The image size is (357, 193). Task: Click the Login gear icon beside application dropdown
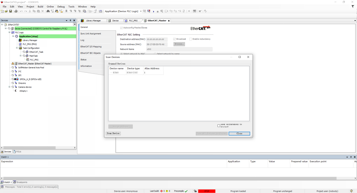tap(144, 11)
